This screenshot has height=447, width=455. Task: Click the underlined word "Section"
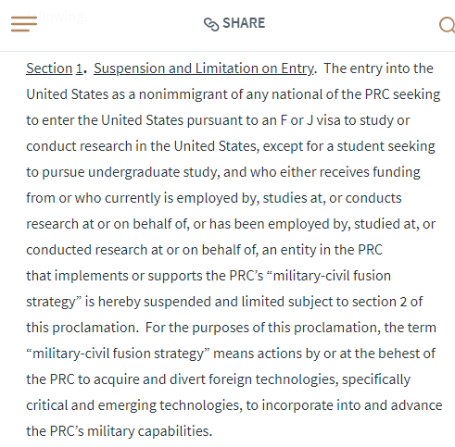coord(49,68)
